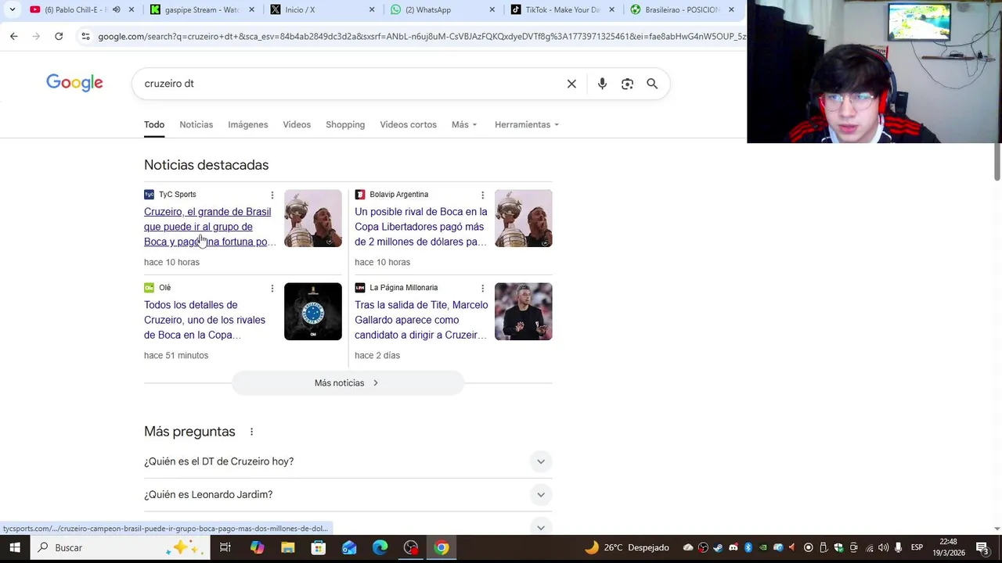Image resolution: width=1002 pixels, height=563 pixels.
Task: Reload the page with the refresh icon
Action: [59, 36]
